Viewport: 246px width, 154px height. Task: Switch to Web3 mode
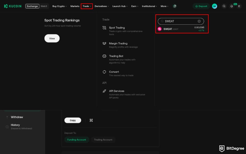pos(44,6)
